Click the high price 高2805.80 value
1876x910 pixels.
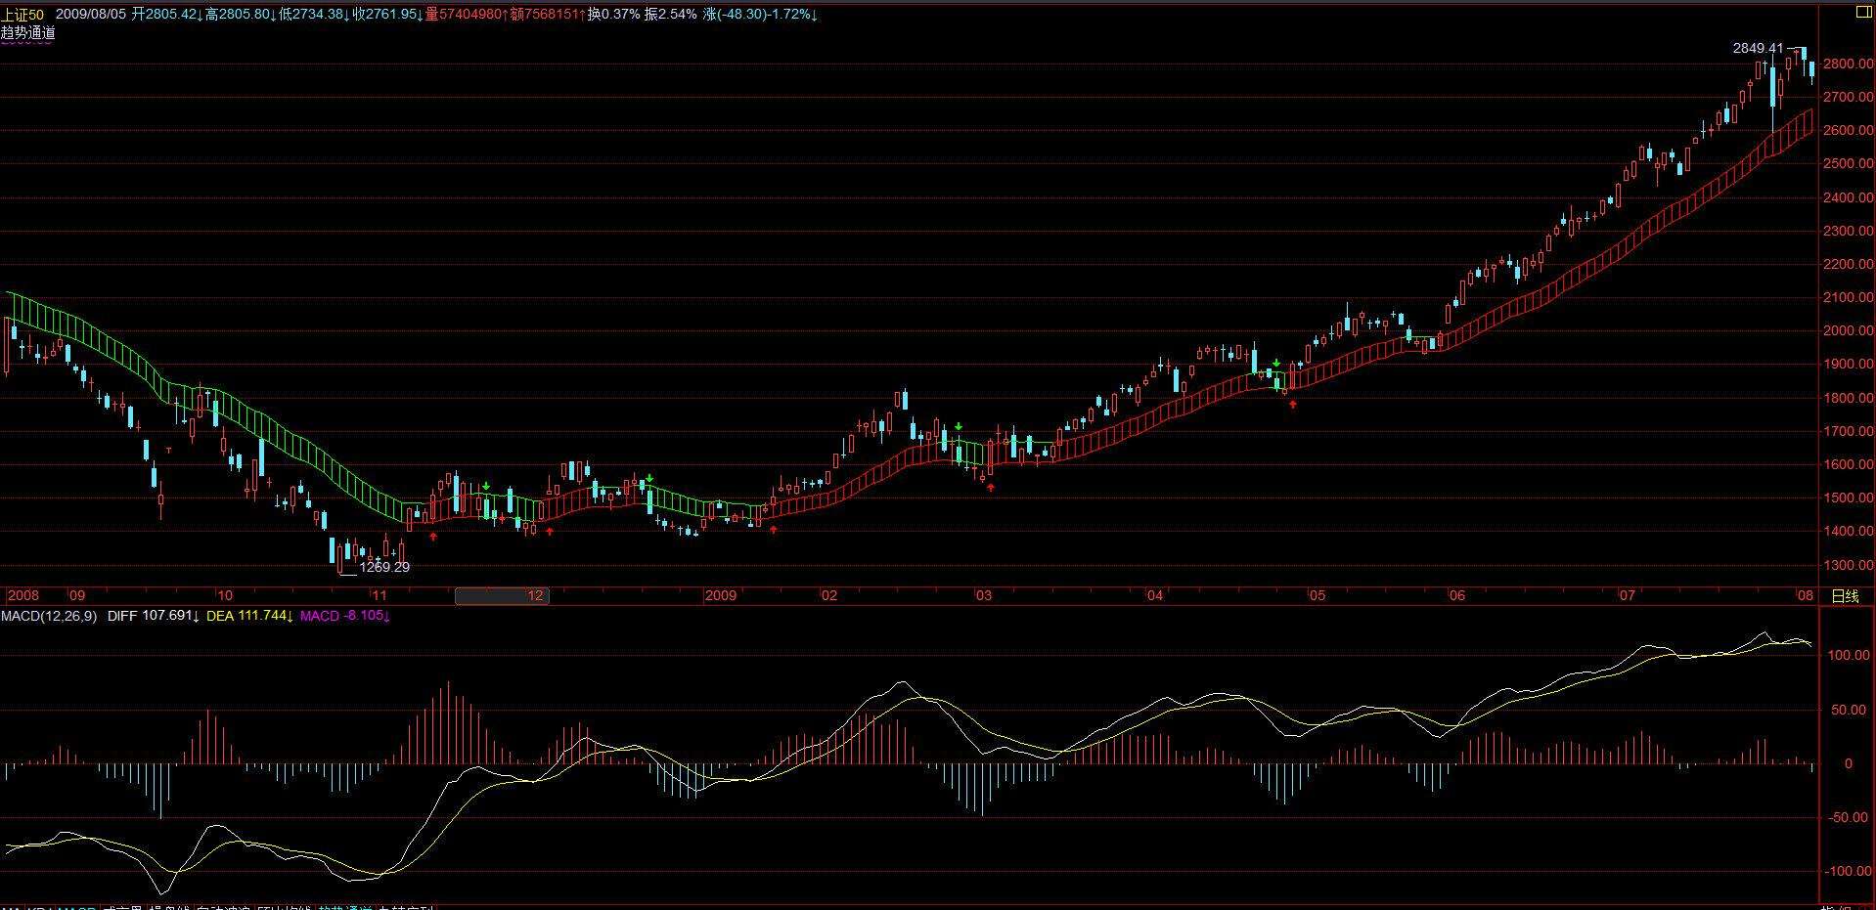point(241,15)
